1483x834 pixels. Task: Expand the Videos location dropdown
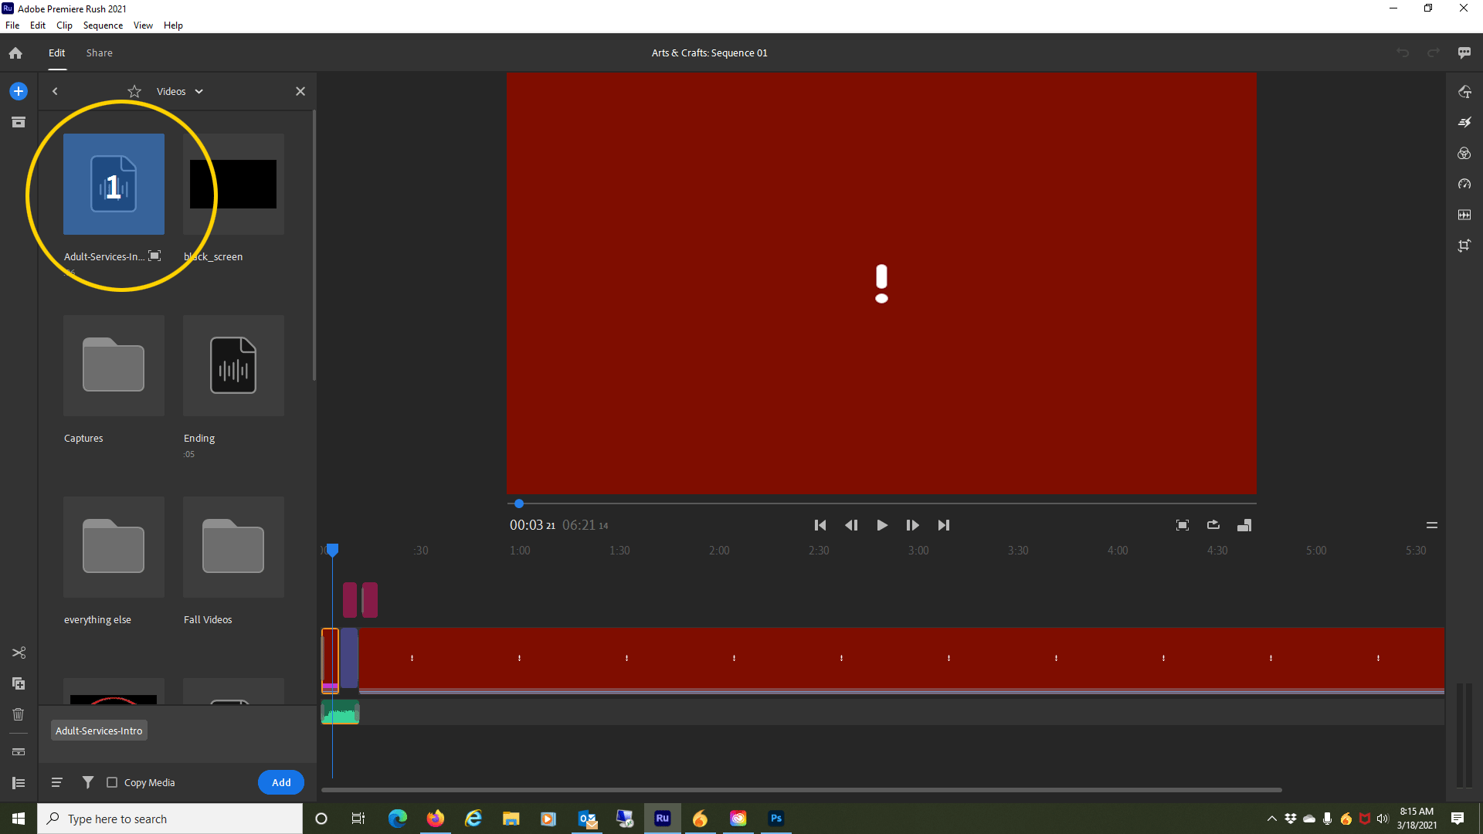(x=199, y=91)
